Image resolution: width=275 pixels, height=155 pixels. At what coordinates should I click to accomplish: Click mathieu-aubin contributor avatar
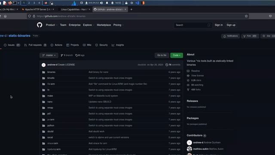(x=189, y=149)
